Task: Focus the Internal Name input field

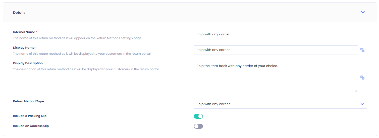Action: 280,34
